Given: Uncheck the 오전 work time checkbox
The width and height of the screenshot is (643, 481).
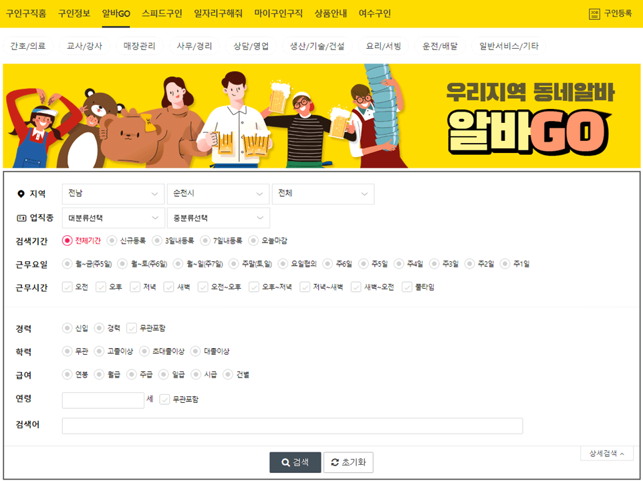Looking at the screenshot, I should click(67, 288).
